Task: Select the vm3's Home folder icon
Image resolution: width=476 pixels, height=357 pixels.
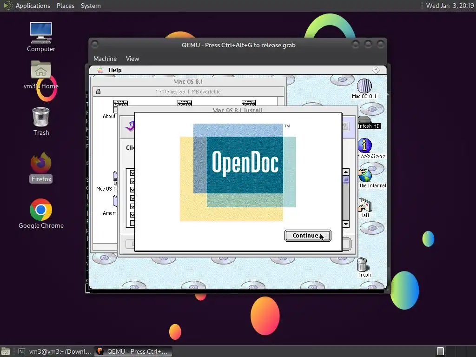Action: (x=41, y=71)
